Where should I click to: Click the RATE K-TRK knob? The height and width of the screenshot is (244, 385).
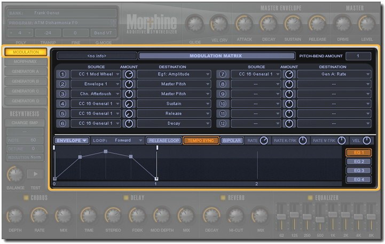click(302, 140)
